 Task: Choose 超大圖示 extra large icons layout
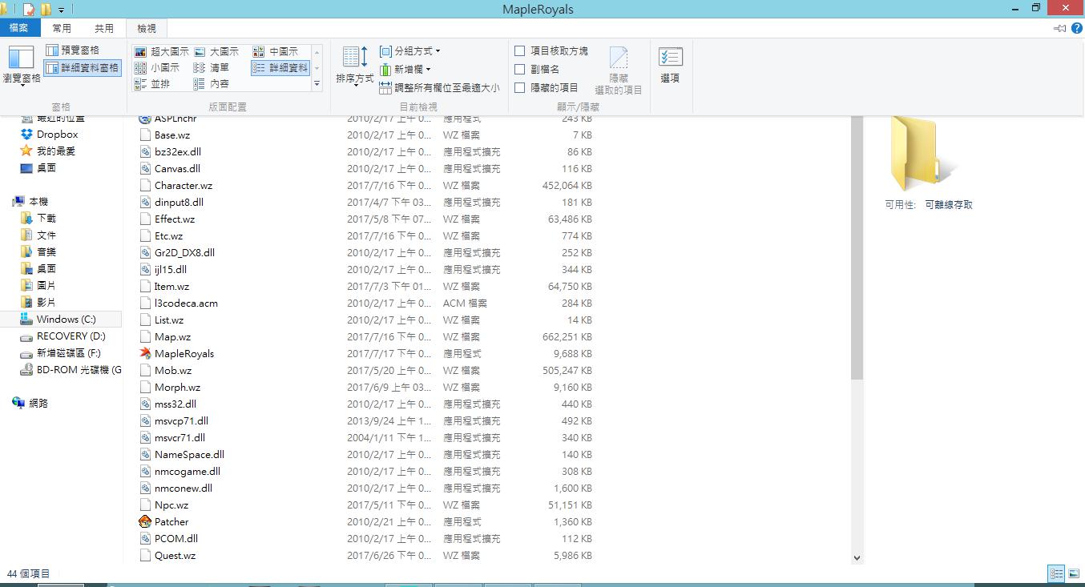tap(162, 51)
